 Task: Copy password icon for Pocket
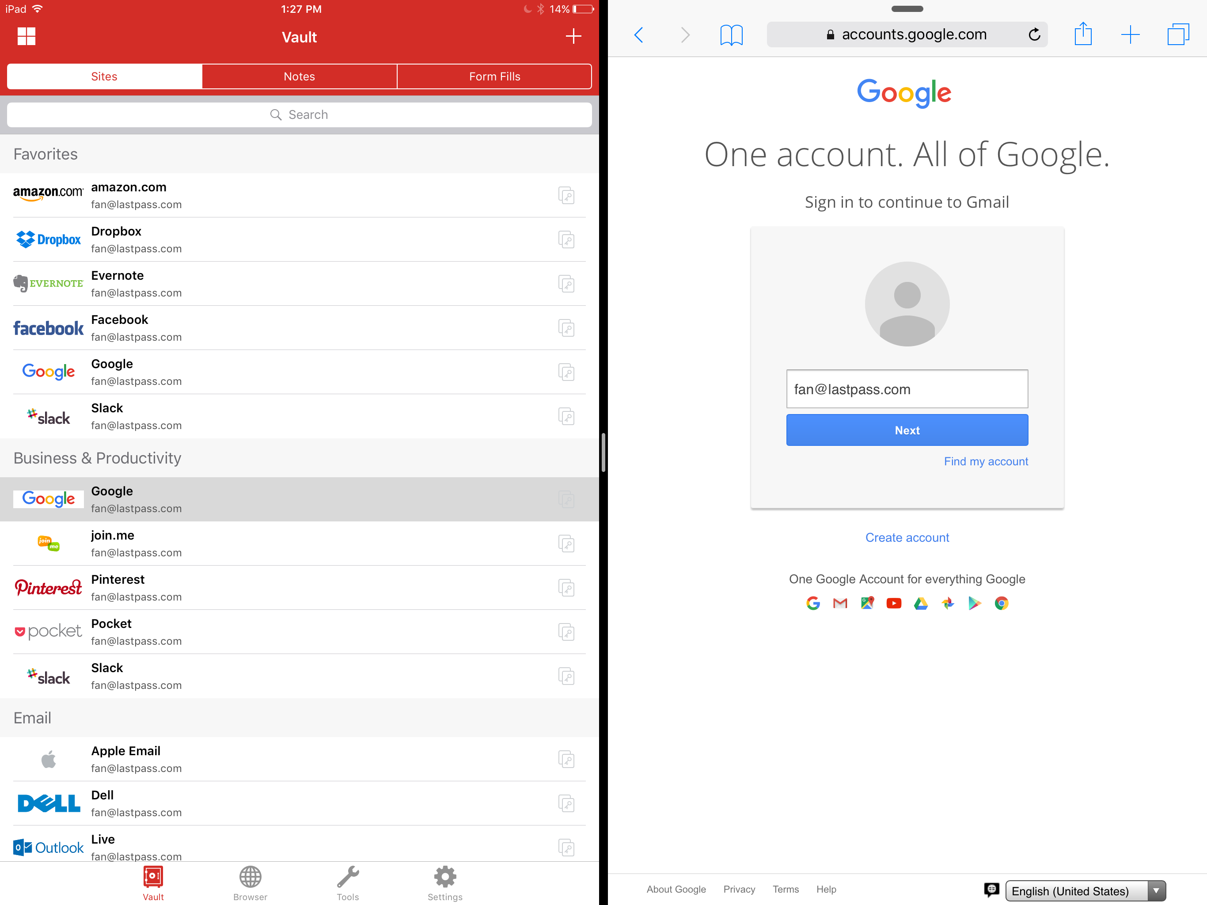[566, 632]
